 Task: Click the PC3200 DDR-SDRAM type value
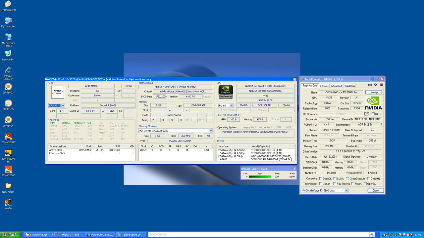point(180,141)
